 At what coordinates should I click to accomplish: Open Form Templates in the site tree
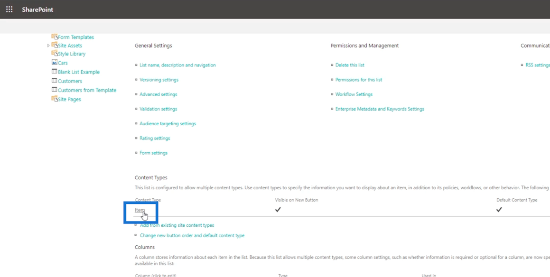pyautogui.click(x=76, y=37)
